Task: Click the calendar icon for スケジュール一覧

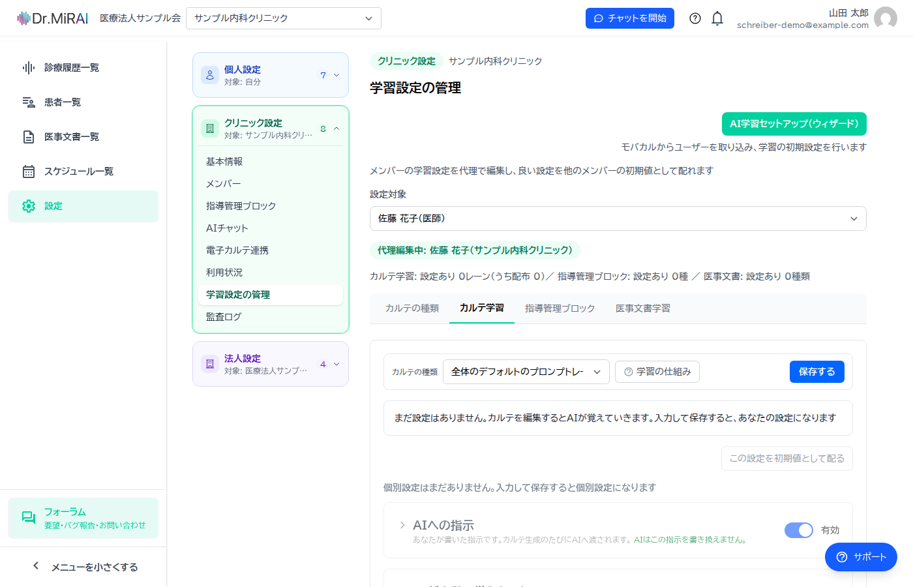Action: click(x=29, y=172)
